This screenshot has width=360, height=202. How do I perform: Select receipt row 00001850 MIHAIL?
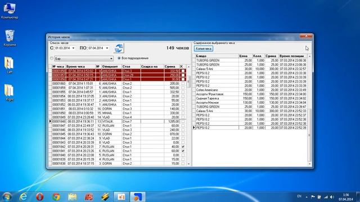click(x=118, y=113)
